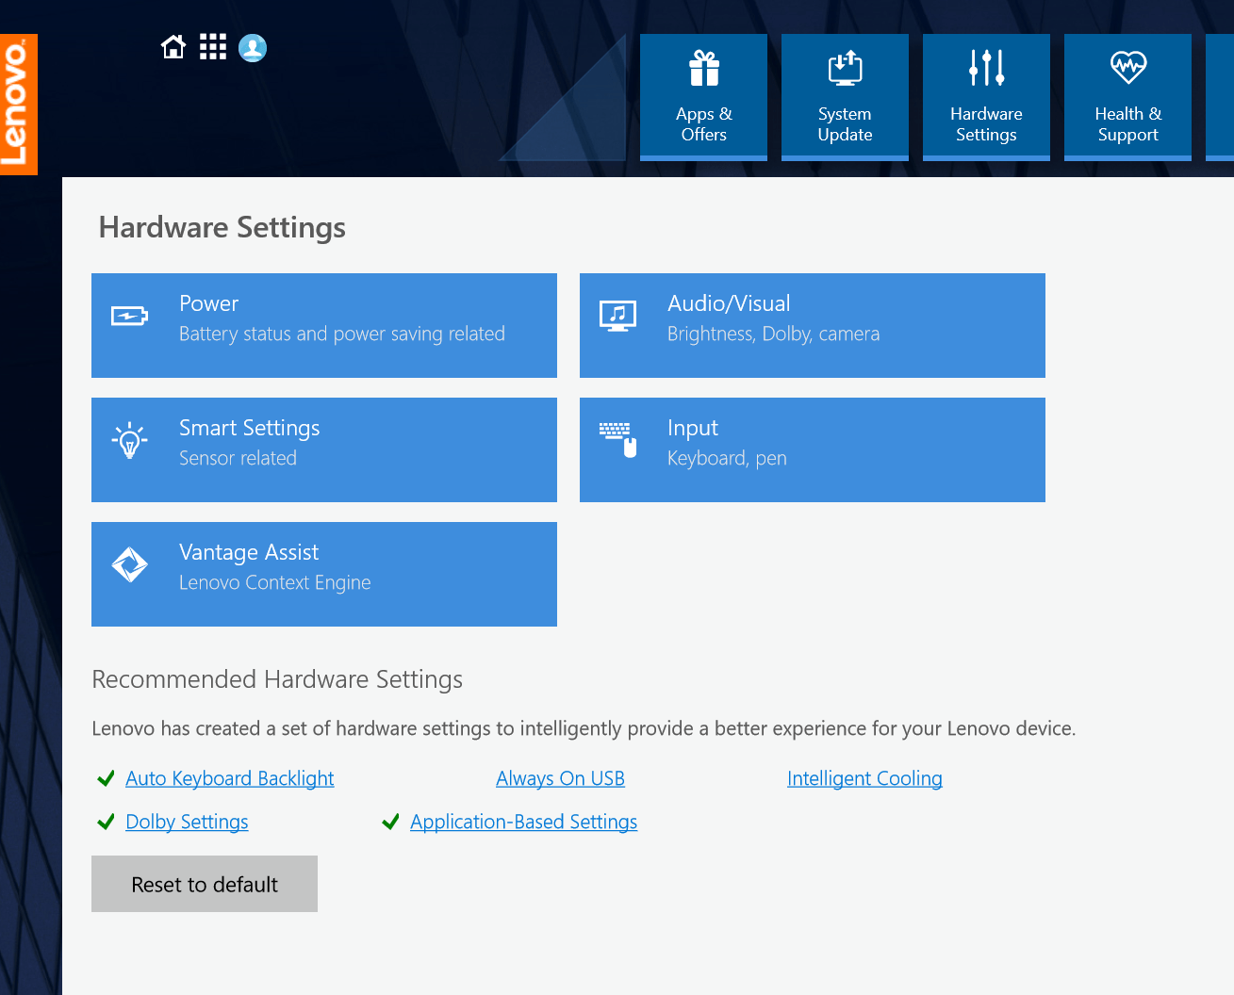Image resolution: width=1234 pixels, height=995 pixels.
Task: Click the gift icon for Apps & Offers
Action: (x=704, y=68)
